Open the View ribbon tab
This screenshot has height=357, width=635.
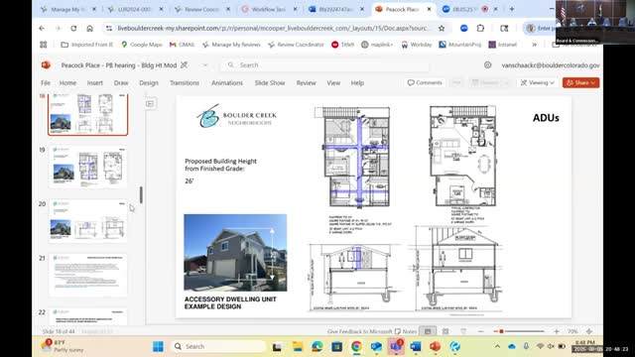(x=333, y=82)
